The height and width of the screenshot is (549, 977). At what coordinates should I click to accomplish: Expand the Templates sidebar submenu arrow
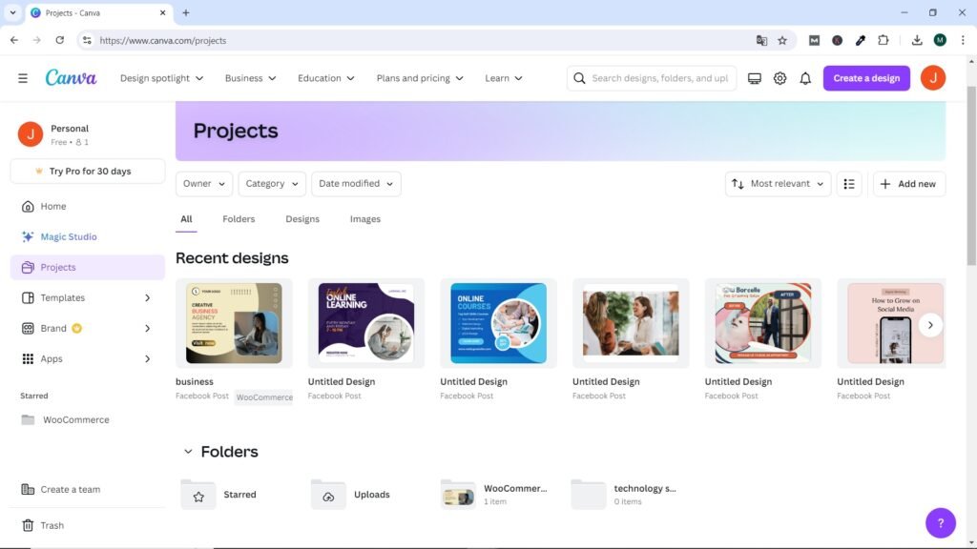[x=147, y=298]
